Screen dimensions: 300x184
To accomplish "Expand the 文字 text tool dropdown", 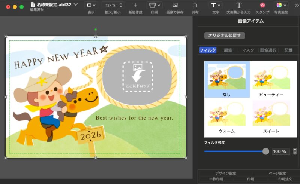I will (216, 5).
